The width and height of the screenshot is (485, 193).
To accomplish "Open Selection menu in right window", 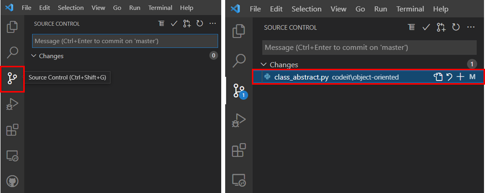I will 306,9.
